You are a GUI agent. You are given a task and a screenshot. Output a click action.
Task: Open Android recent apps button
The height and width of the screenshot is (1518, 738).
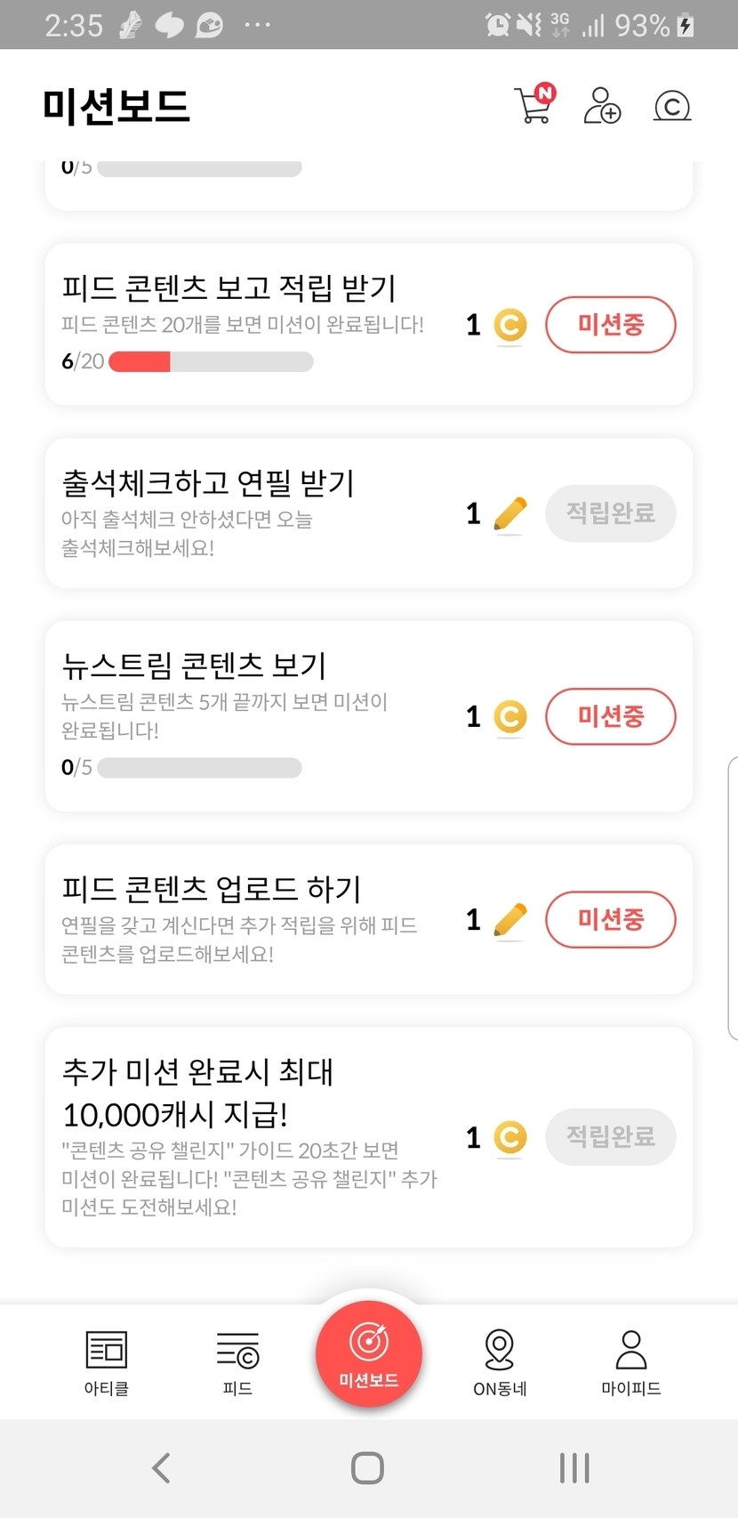(574, 1467)
